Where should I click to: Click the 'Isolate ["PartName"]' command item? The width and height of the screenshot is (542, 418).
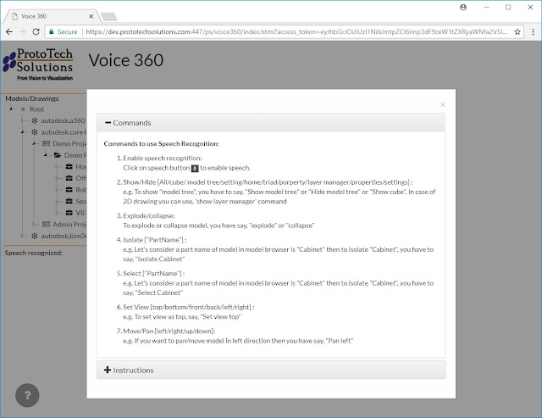coord(154,240)
